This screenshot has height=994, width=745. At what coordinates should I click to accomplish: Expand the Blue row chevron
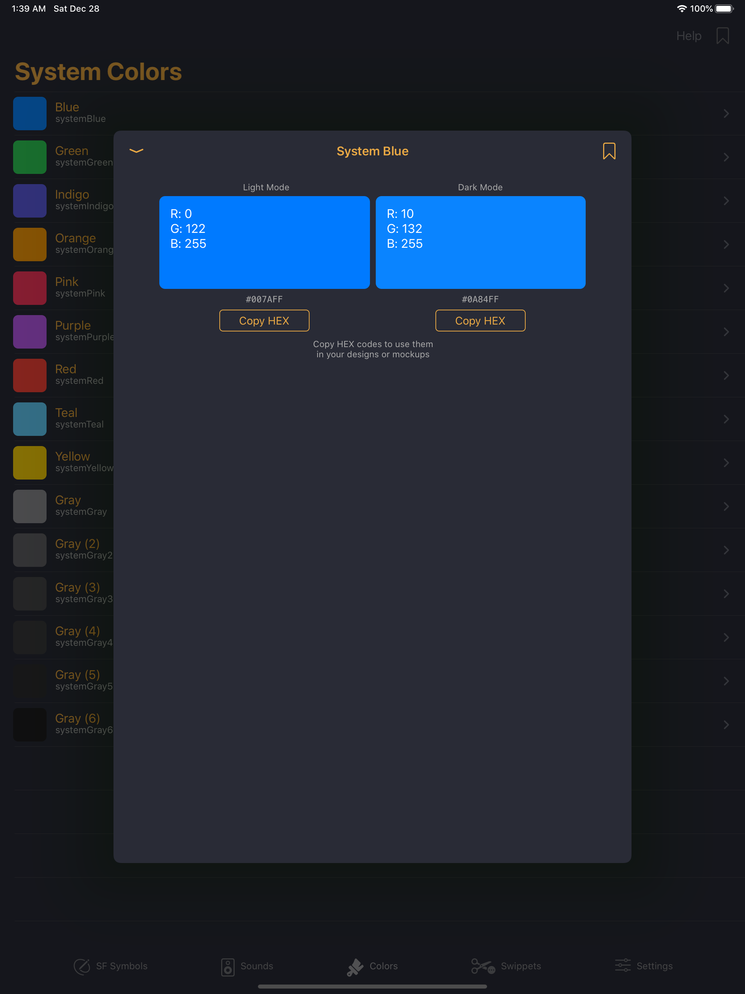pos(726,114)
